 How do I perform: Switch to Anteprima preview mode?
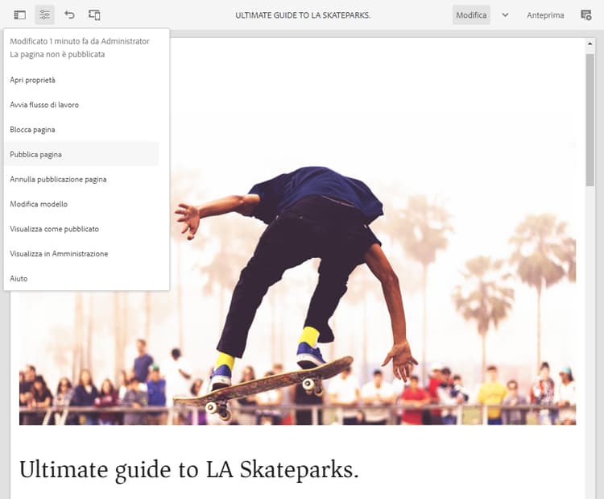click(545, 15)
